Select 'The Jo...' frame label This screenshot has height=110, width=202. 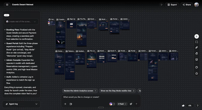(x=93, y=51)
